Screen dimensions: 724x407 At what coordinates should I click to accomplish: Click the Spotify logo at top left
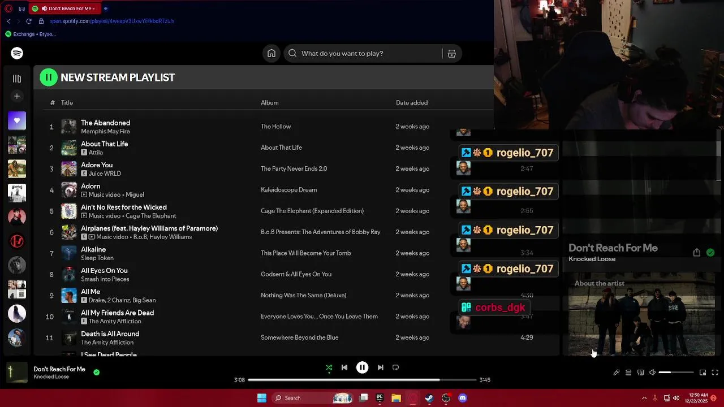(x=17, y=53)
